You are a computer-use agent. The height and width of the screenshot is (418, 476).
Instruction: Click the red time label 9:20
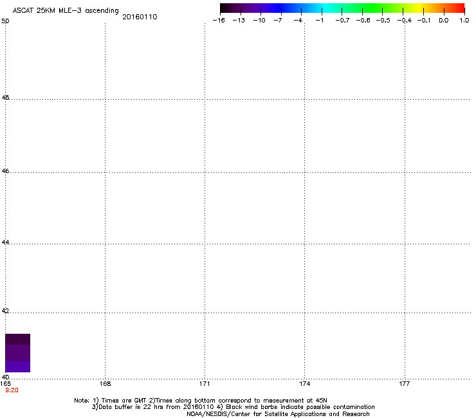coord(12,390)
